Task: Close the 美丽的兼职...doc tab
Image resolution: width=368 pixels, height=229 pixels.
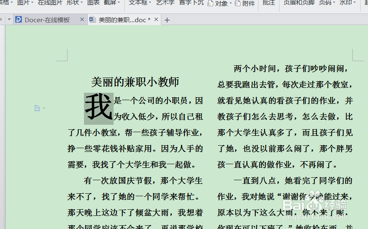Action: 156,19
